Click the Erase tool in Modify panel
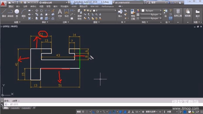203x114 pixels. [53, 11]
